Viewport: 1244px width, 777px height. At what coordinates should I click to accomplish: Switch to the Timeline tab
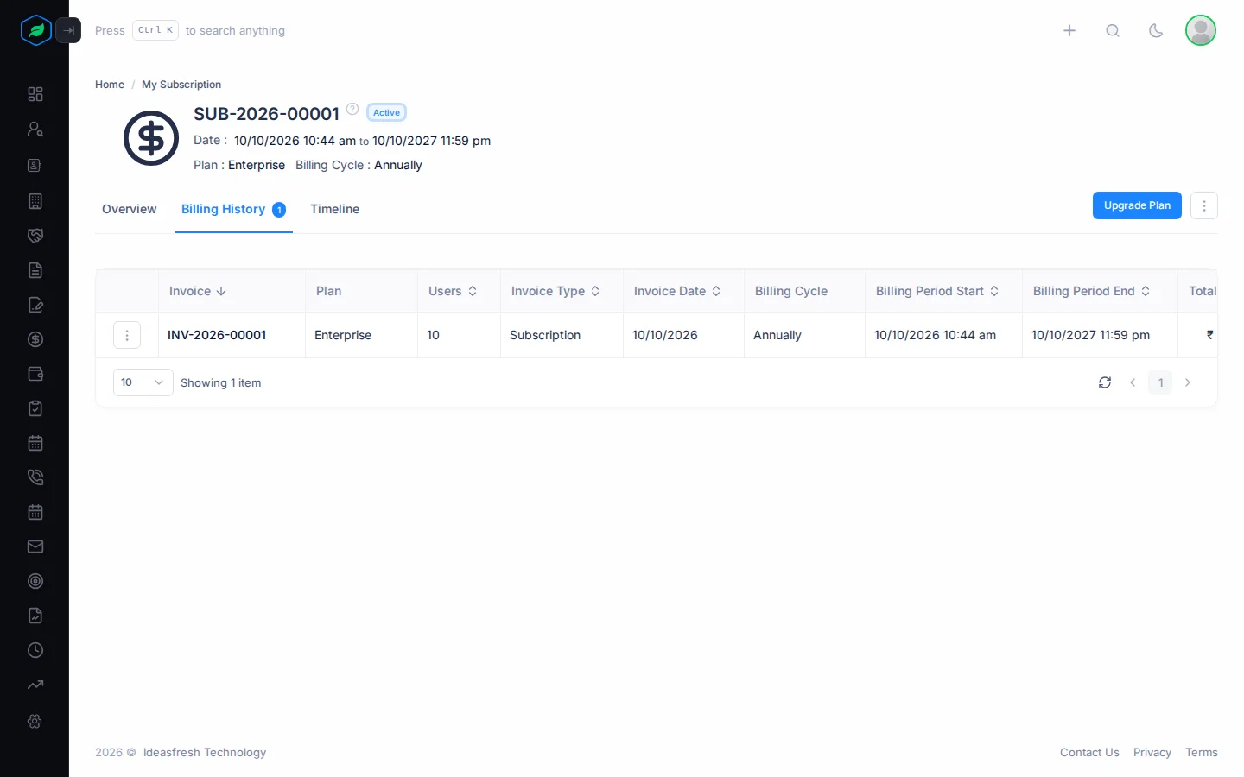pyautogui.click(x=335, y=209)
